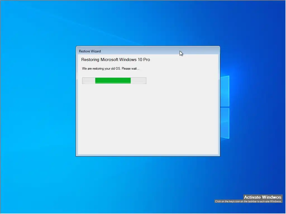
Task: Click the 'Restoring Microsoft Windows 10 Pro' heading
Action: [116, 60]
